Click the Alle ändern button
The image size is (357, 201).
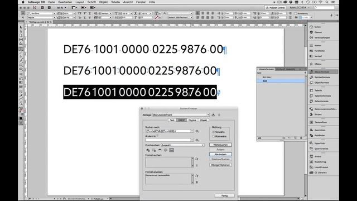point(220,154)
